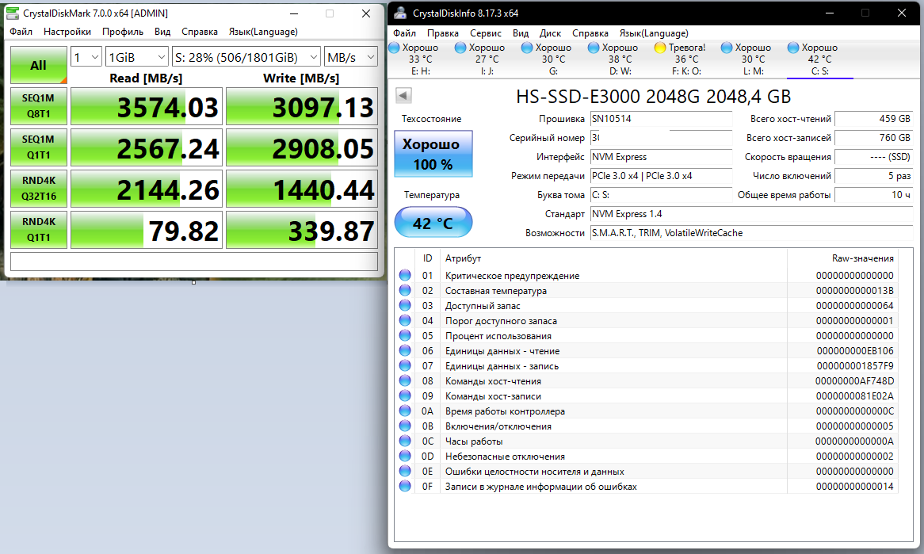Click the Серийный номер field
The height and width of the screenshot is (554, 924).
tap(661, 138)
